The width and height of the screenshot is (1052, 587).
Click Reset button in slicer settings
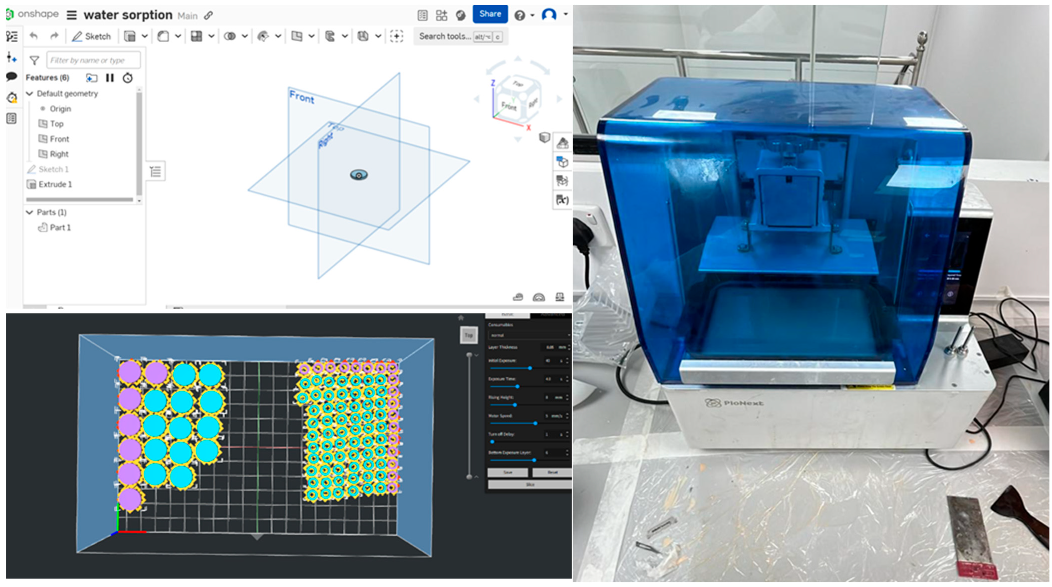(552, 472)
